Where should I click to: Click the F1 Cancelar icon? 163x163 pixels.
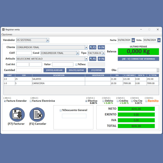click(x=37, y=115)
